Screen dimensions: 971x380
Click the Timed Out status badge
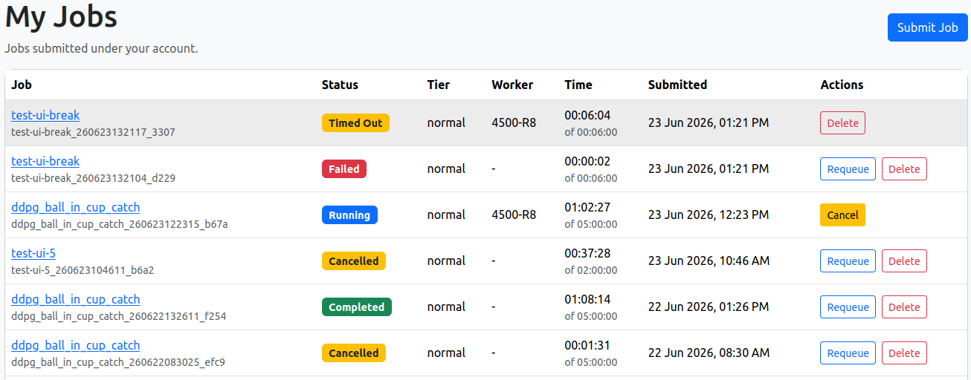[x=355, y=123]
